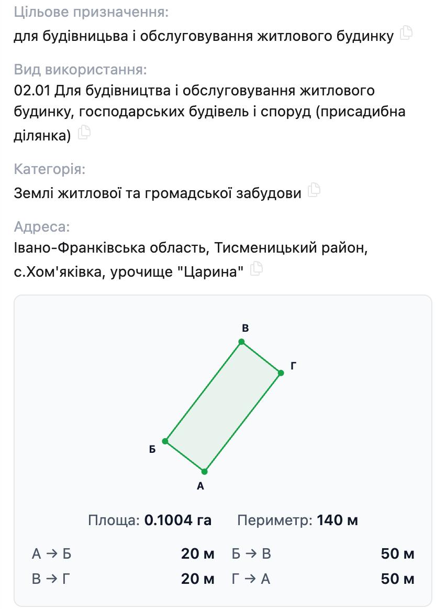Image resolution: width=446 pixels, height=609 pixels.
Task: Select the Б → В side length row
Action: click(x=322, y=553)
